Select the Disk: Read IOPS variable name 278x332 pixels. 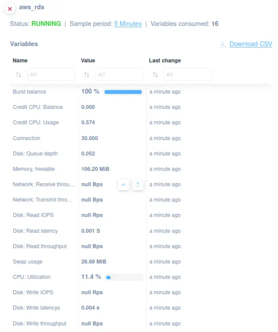coord(33,215)
